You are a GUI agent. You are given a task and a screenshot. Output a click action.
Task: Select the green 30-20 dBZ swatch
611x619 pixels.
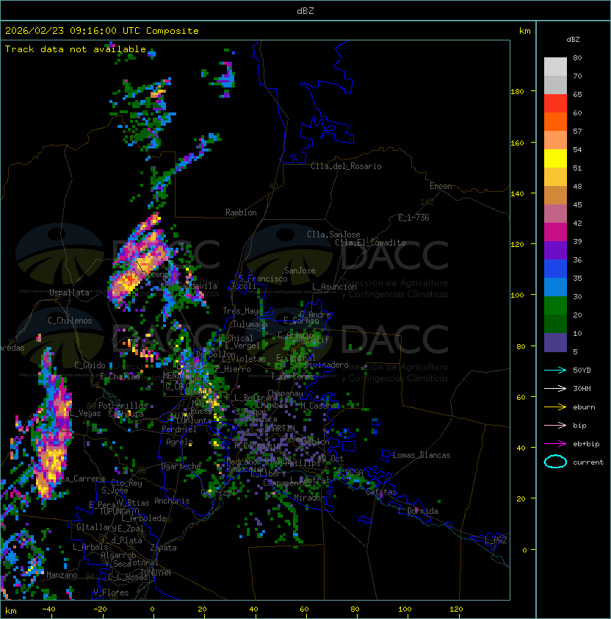coord(555,305)
